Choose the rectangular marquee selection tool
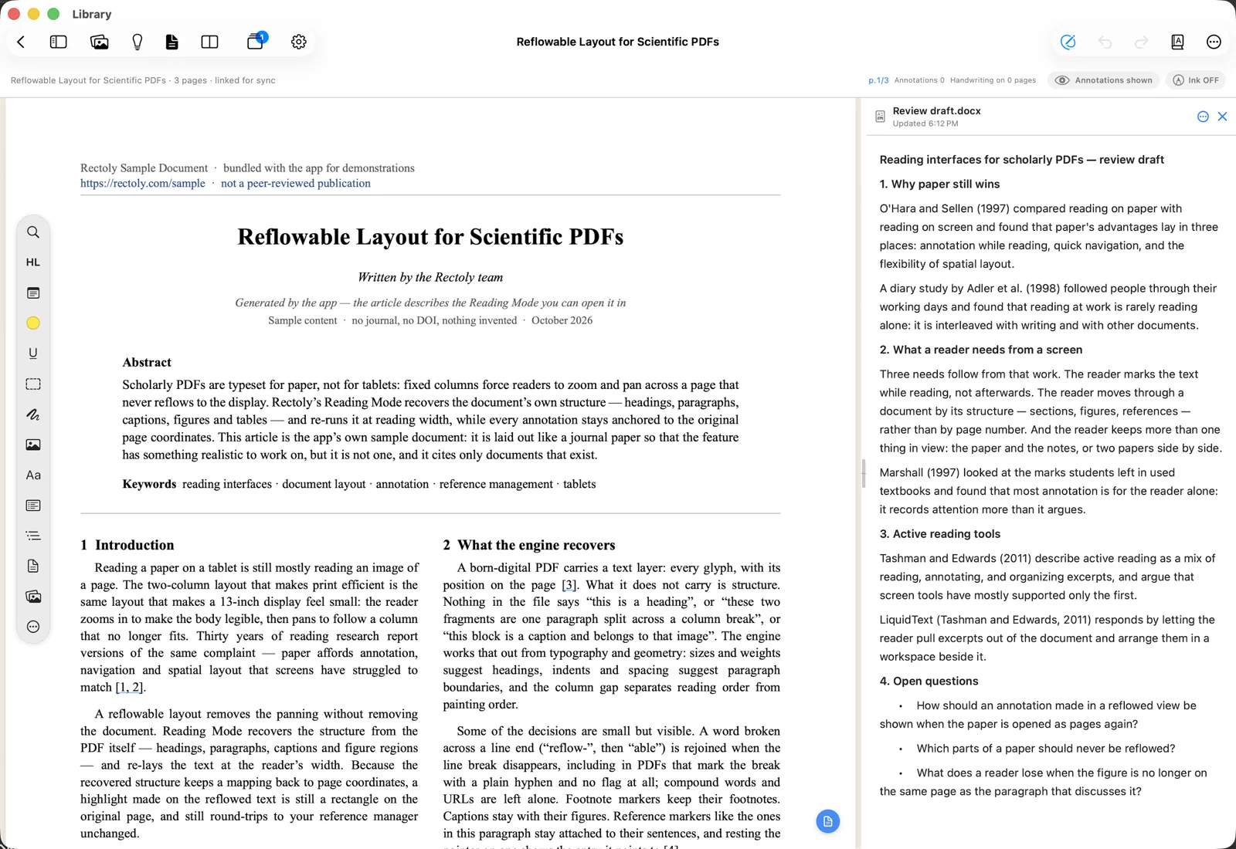Viewport: 1236px width, 849px height. [x=33, y=384]
